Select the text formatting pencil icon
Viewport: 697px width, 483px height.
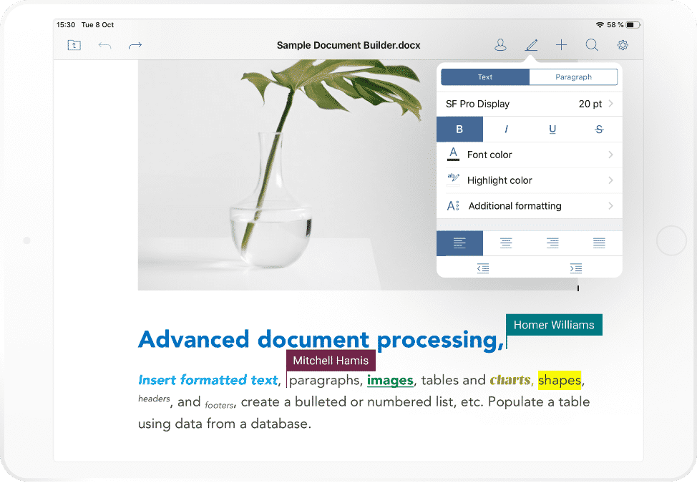pyautogui.click(x=531, y=44)
